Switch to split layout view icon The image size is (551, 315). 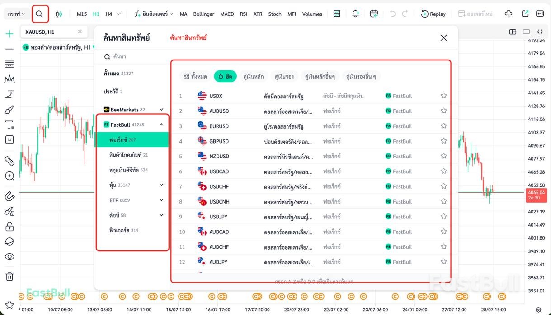click(x=513, y=32)
